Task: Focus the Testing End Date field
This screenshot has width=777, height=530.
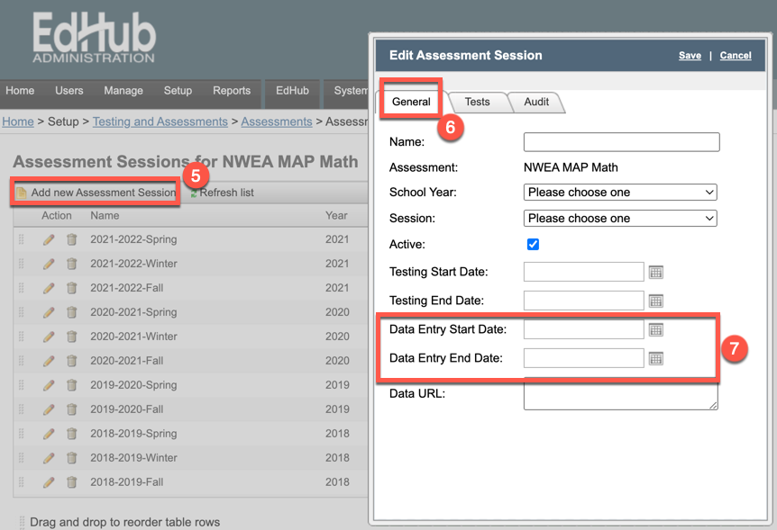Action: click(x=584, y=301)
